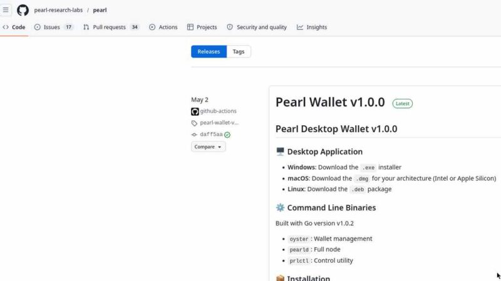
Task: Click the prlctl code label
Action: point(299,261)
